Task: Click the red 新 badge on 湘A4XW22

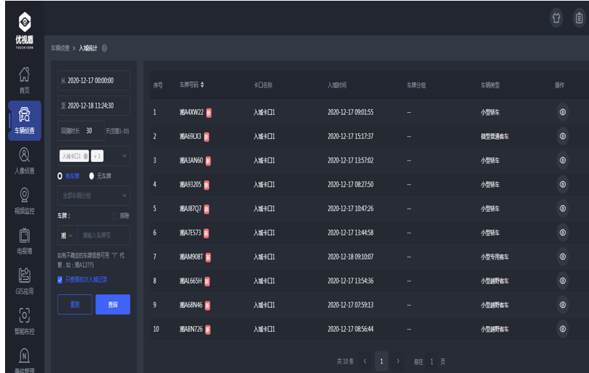Action: click(x=208, y=113)
